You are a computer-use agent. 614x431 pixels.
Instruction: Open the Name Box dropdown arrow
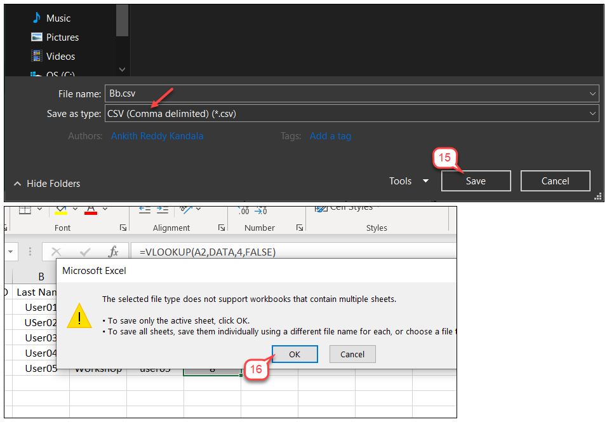pyautogui.click(x=11, y=252)
